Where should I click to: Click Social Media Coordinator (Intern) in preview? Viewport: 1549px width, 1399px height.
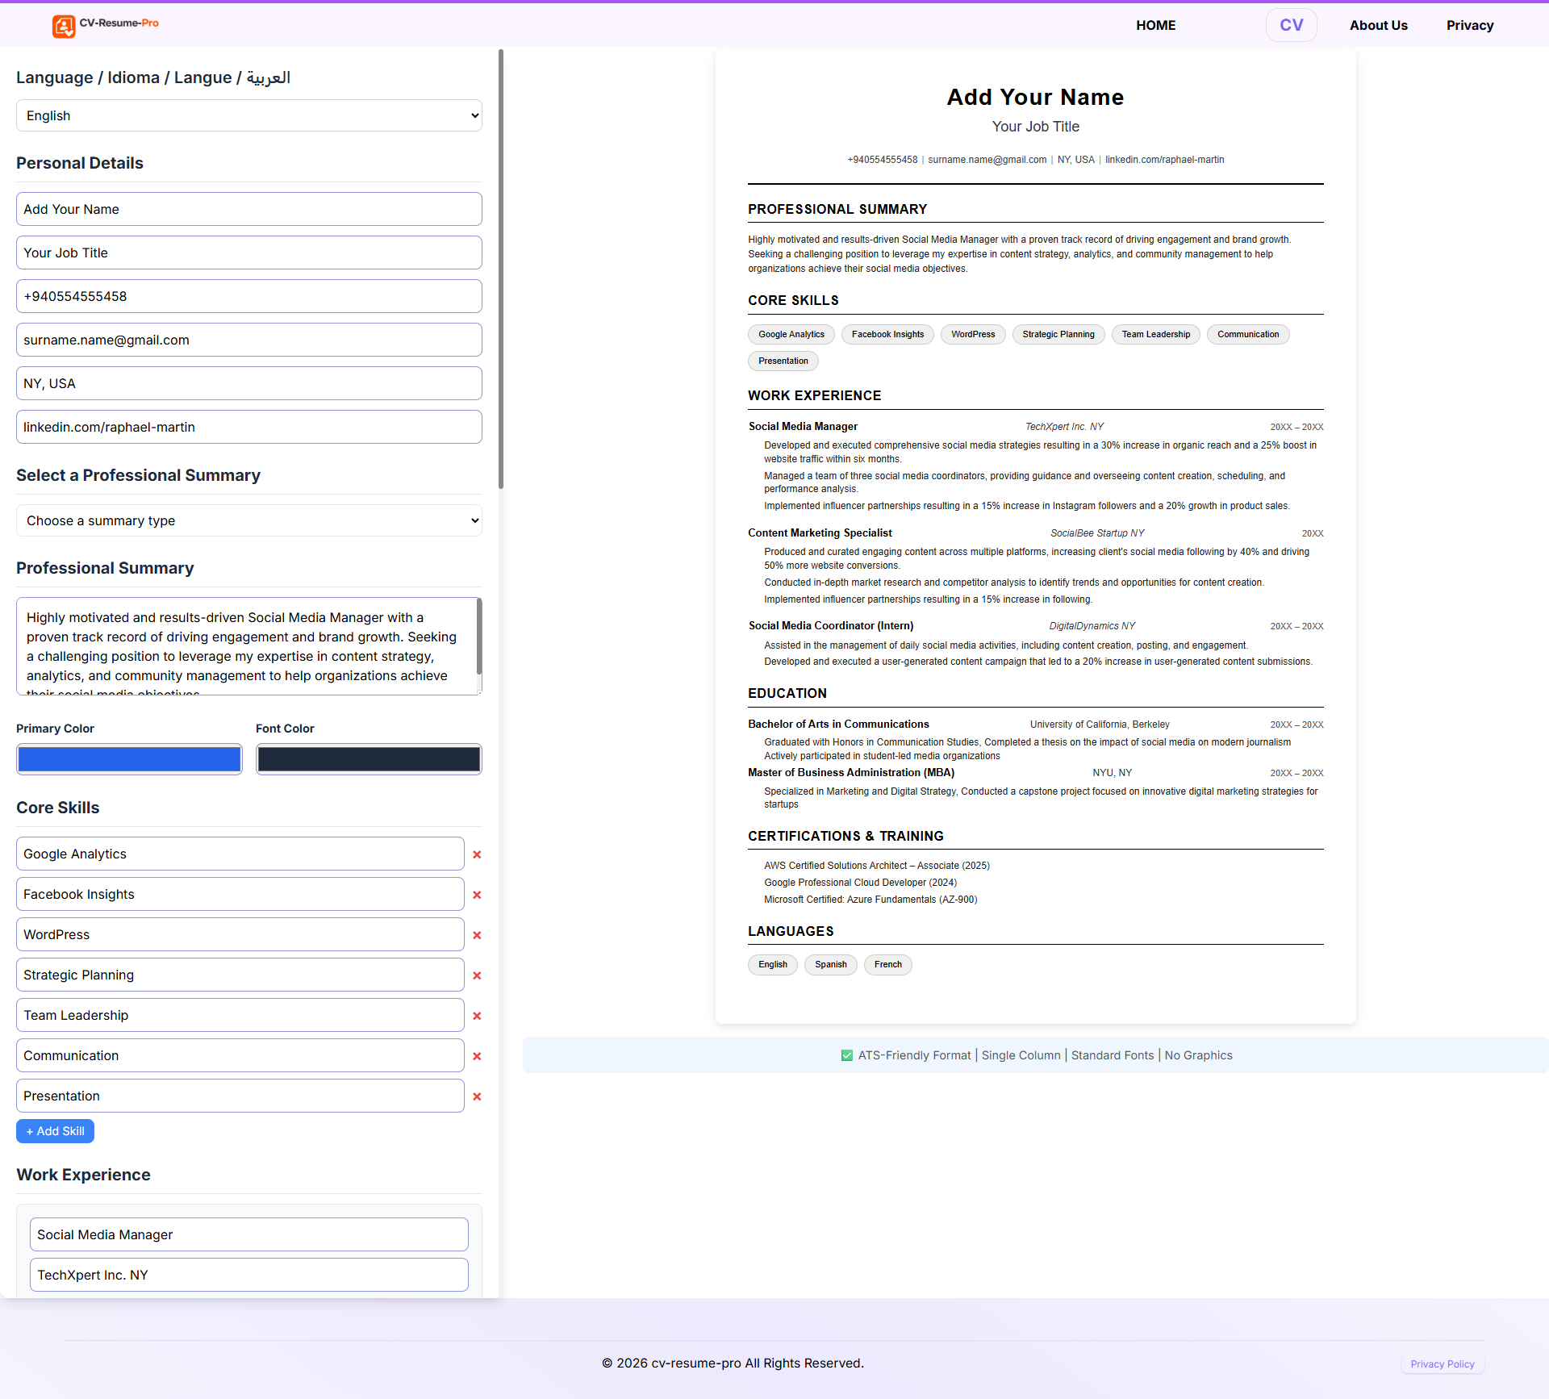[831, 626]
